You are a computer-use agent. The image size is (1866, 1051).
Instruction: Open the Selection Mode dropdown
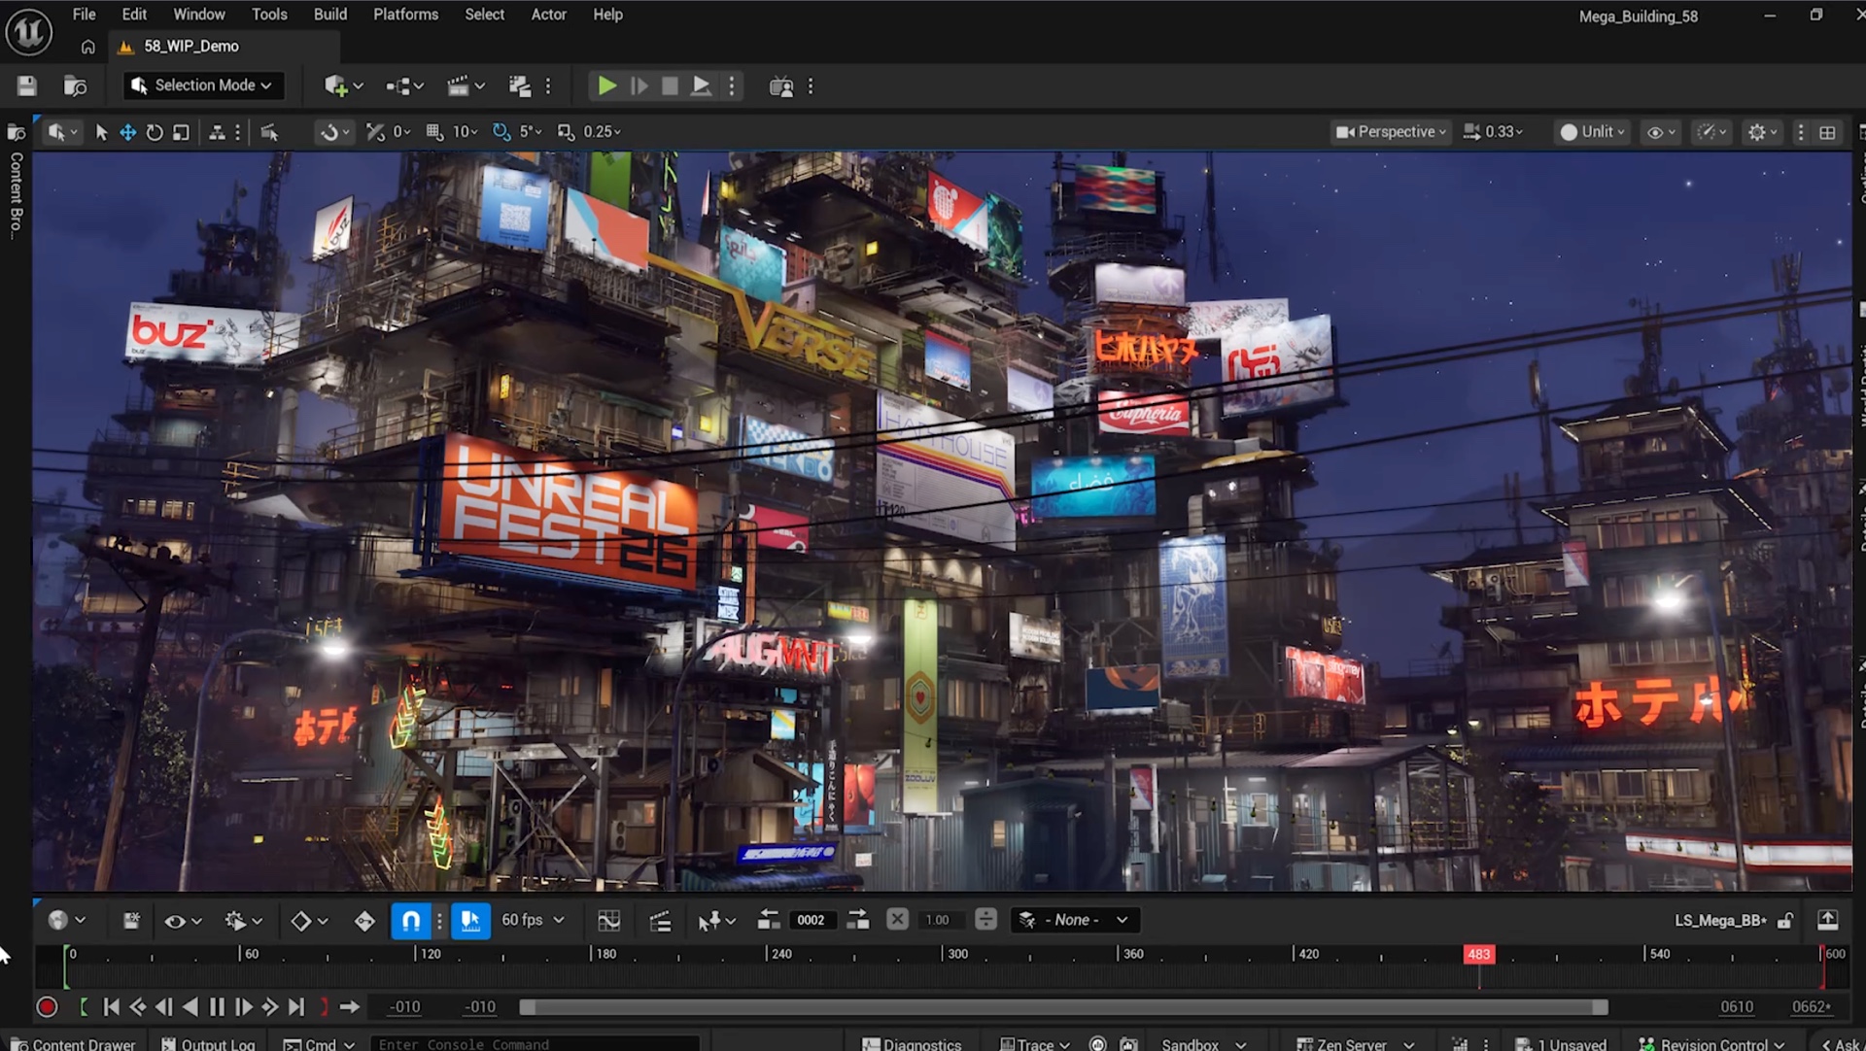[x=202, y=85]
